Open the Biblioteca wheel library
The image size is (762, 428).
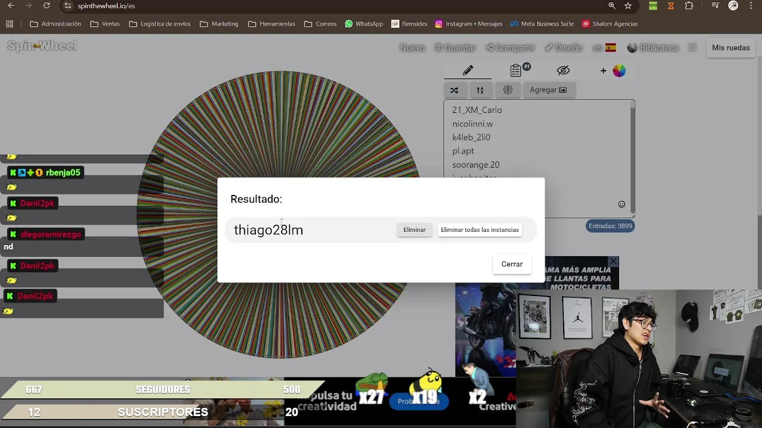point(652,48)
